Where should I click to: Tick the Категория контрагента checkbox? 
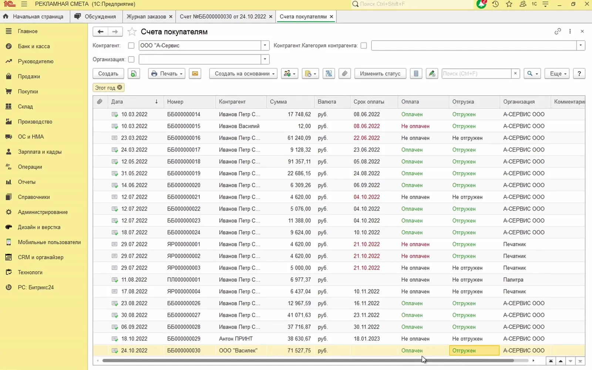point(364,45)
